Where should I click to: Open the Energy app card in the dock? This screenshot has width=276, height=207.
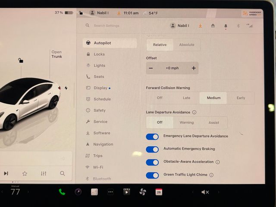click(x=94, y=192)
